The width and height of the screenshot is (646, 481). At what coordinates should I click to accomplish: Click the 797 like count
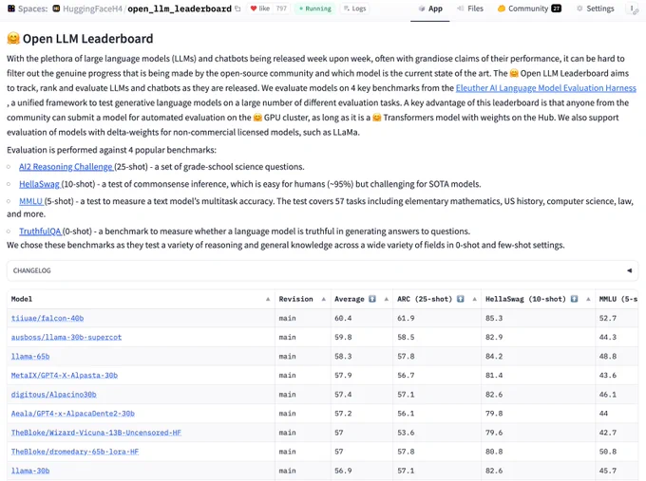coord(281,9)
